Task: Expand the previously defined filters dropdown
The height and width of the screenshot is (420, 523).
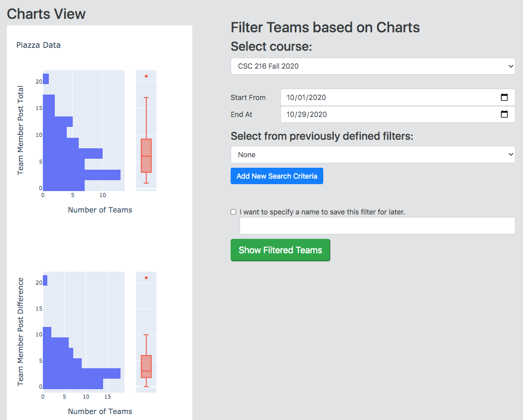Action: coord(373,155)
